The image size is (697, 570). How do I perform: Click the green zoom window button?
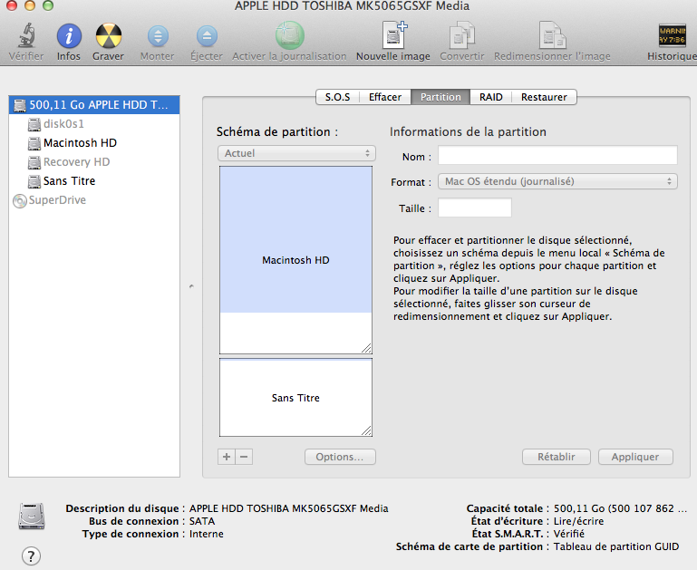48,5
